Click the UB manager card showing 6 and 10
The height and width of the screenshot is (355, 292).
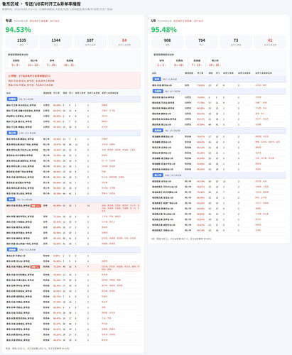179,62
